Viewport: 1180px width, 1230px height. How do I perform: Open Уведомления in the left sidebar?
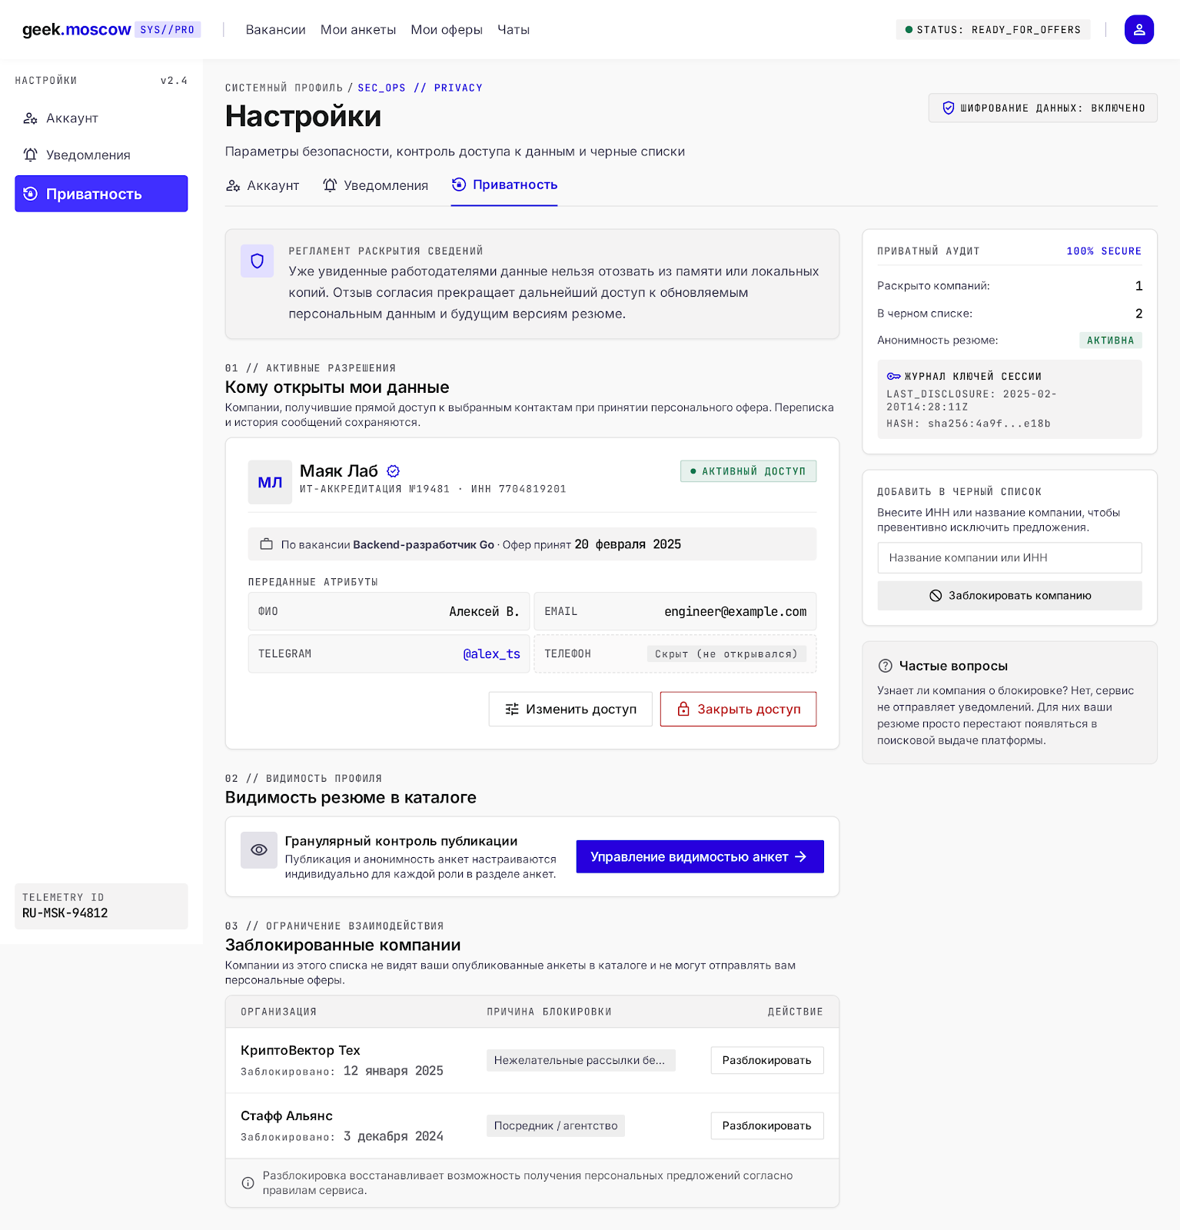coord(101,155)
